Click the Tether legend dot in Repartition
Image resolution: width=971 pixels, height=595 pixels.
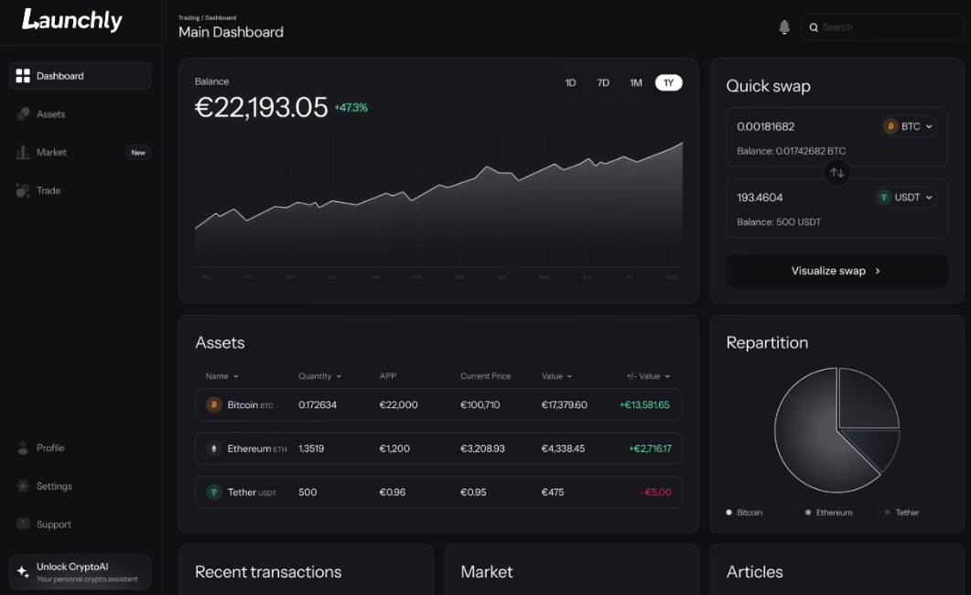[888, 513]
